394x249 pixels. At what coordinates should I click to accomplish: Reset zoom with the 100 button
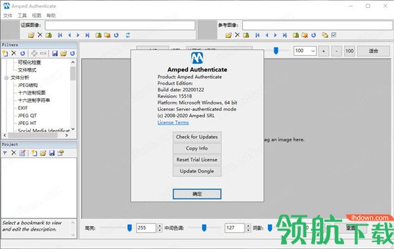click(x=349, y=51)
